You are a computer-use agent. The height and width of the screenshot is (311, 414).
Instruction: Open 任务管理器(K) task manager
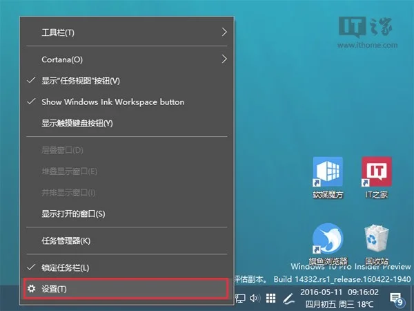127,241
